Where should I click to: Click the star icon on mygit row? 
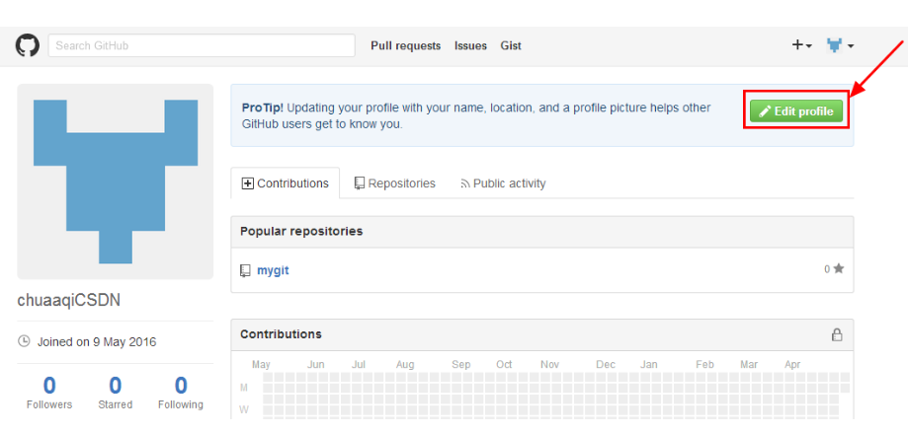pos(839,269)
